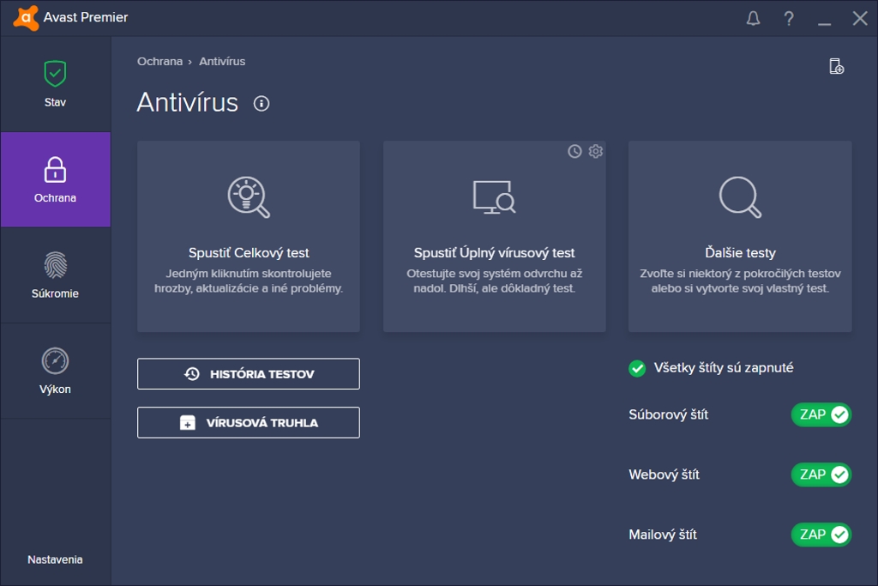The image size is (878, 586).
Task: Open Nastavenia at the sidebar bottom
Action: click(x=55, y=559)
